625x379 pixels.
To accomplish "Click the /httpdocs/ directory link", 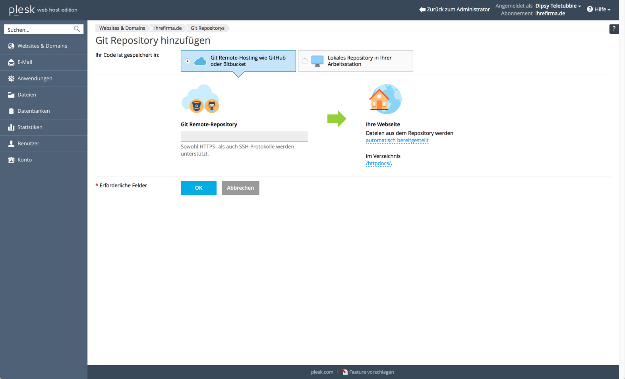I will click(x=378, y=164).
